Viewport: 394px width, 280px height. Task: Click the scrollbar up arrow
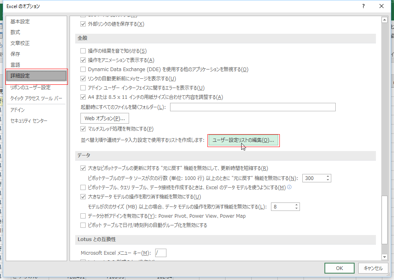(384, 20)
